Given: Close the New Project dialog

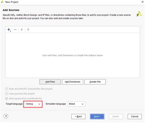Looking at the screenshot, I should coord(143,2).
